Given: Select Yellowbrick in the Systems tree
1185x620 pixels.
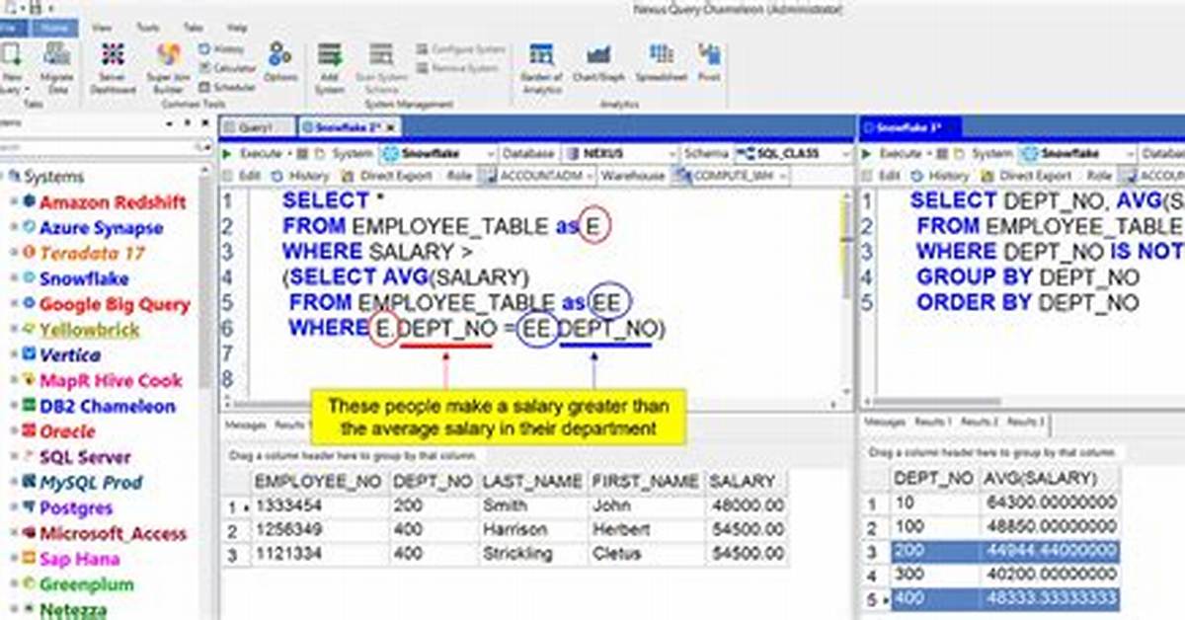Looking at the screenshot, I should pos(90,330).
